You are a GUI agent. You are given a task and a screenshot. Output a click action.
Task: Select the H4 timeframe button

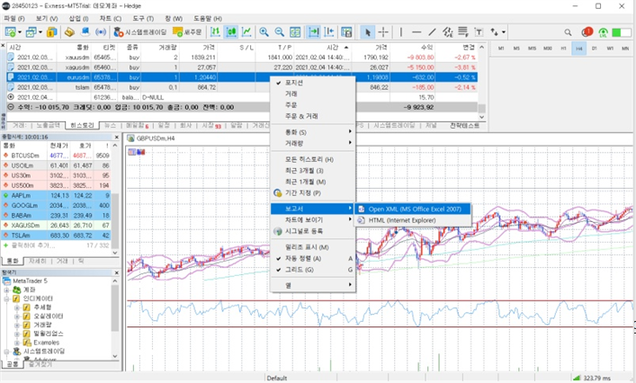point(578,49)
